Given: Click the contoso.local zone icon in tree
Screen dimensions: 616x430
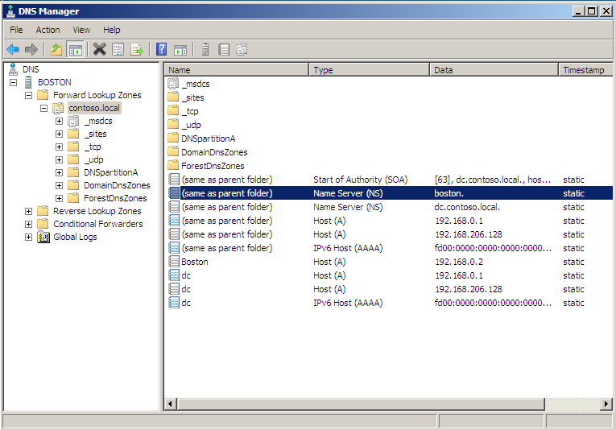Looking at the screenshot, I should (x=58, y=108).
